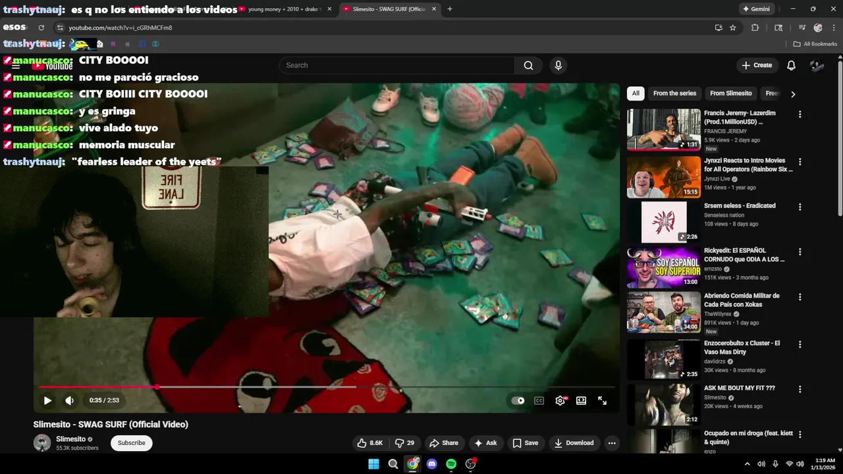Open Windows taskbar search
The width and height of the screenshot is (843, 474).
tap(393, 464)
